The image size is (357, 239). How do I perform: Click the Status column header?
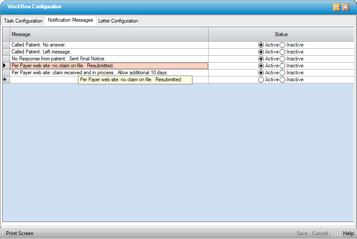pyautogui.click(x=281, y=34)
